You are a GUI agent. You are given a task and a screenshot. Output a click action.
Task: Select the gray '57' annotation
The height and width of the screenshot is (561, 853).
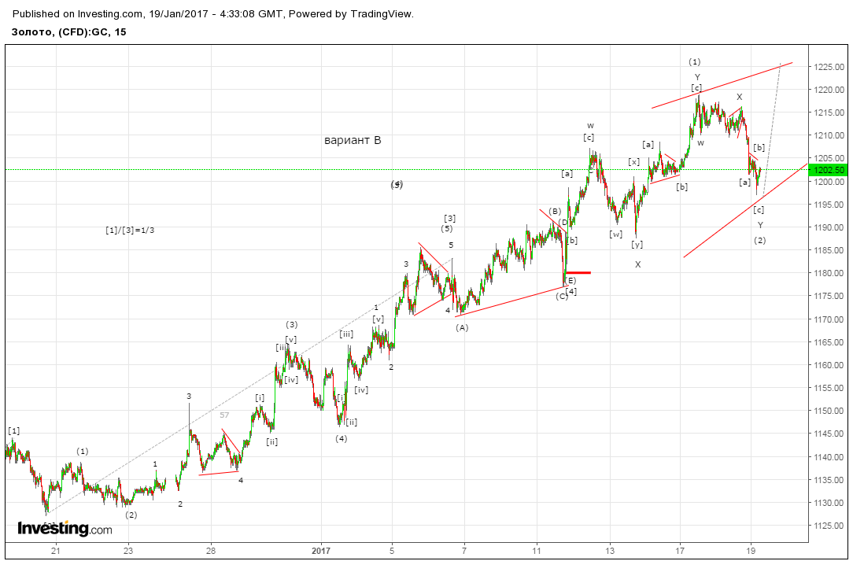pos(225,415)
